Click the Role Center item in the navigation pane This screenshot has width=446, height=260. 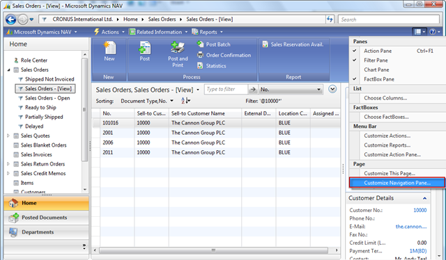pyautogui.click(x=31, y=60)
